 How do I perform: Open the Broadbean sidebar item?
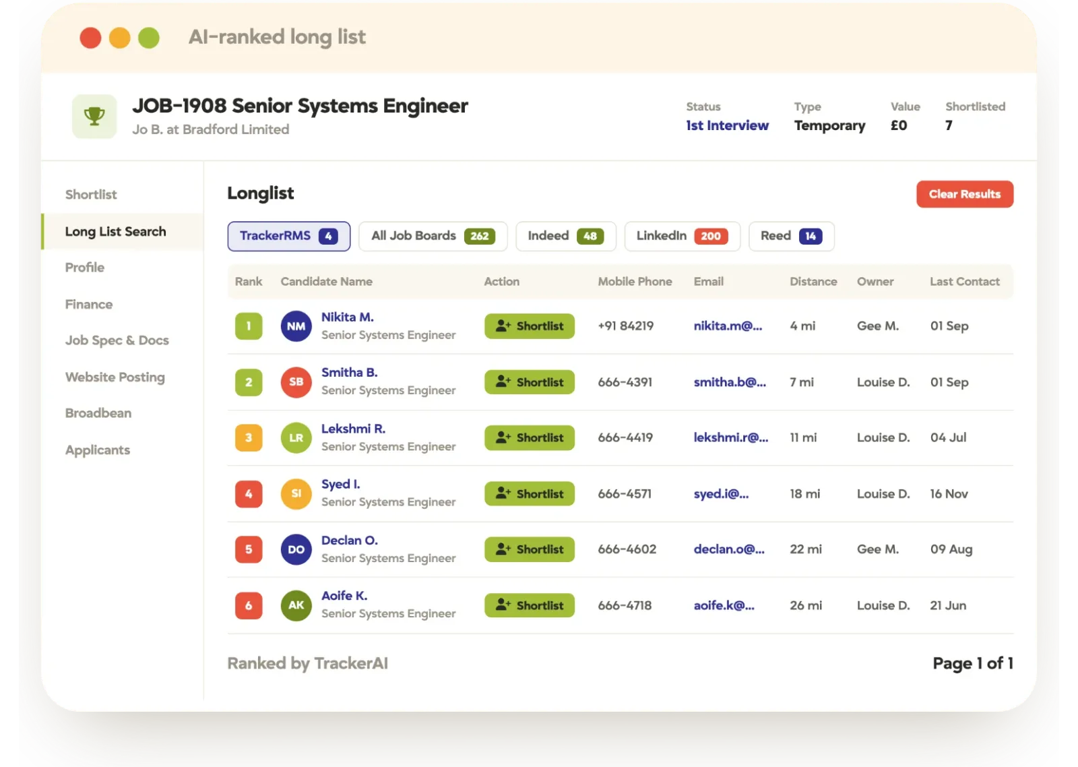pos(98,413)
